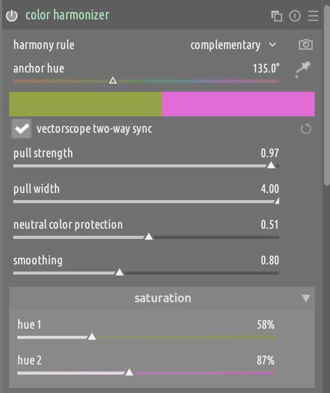Click the pink complementary color swatch
330x393 pixels.
coord(238,104)
